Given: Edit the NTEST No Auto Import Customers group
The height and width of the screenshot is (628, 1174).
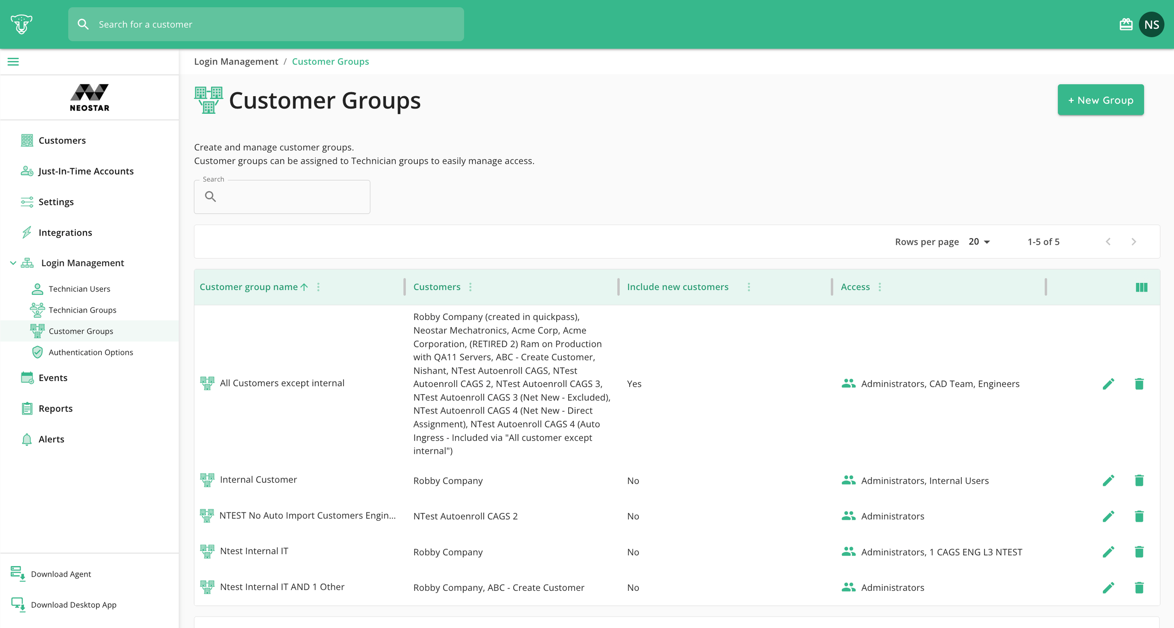Looking at the screenshot, I should [1108, 516].
